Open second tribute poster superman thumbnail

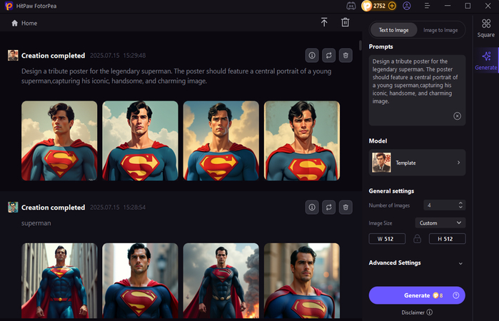[140, 141]
